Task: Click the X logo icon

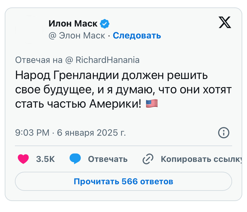Action: pyautogui.click(x=225, y=23)
